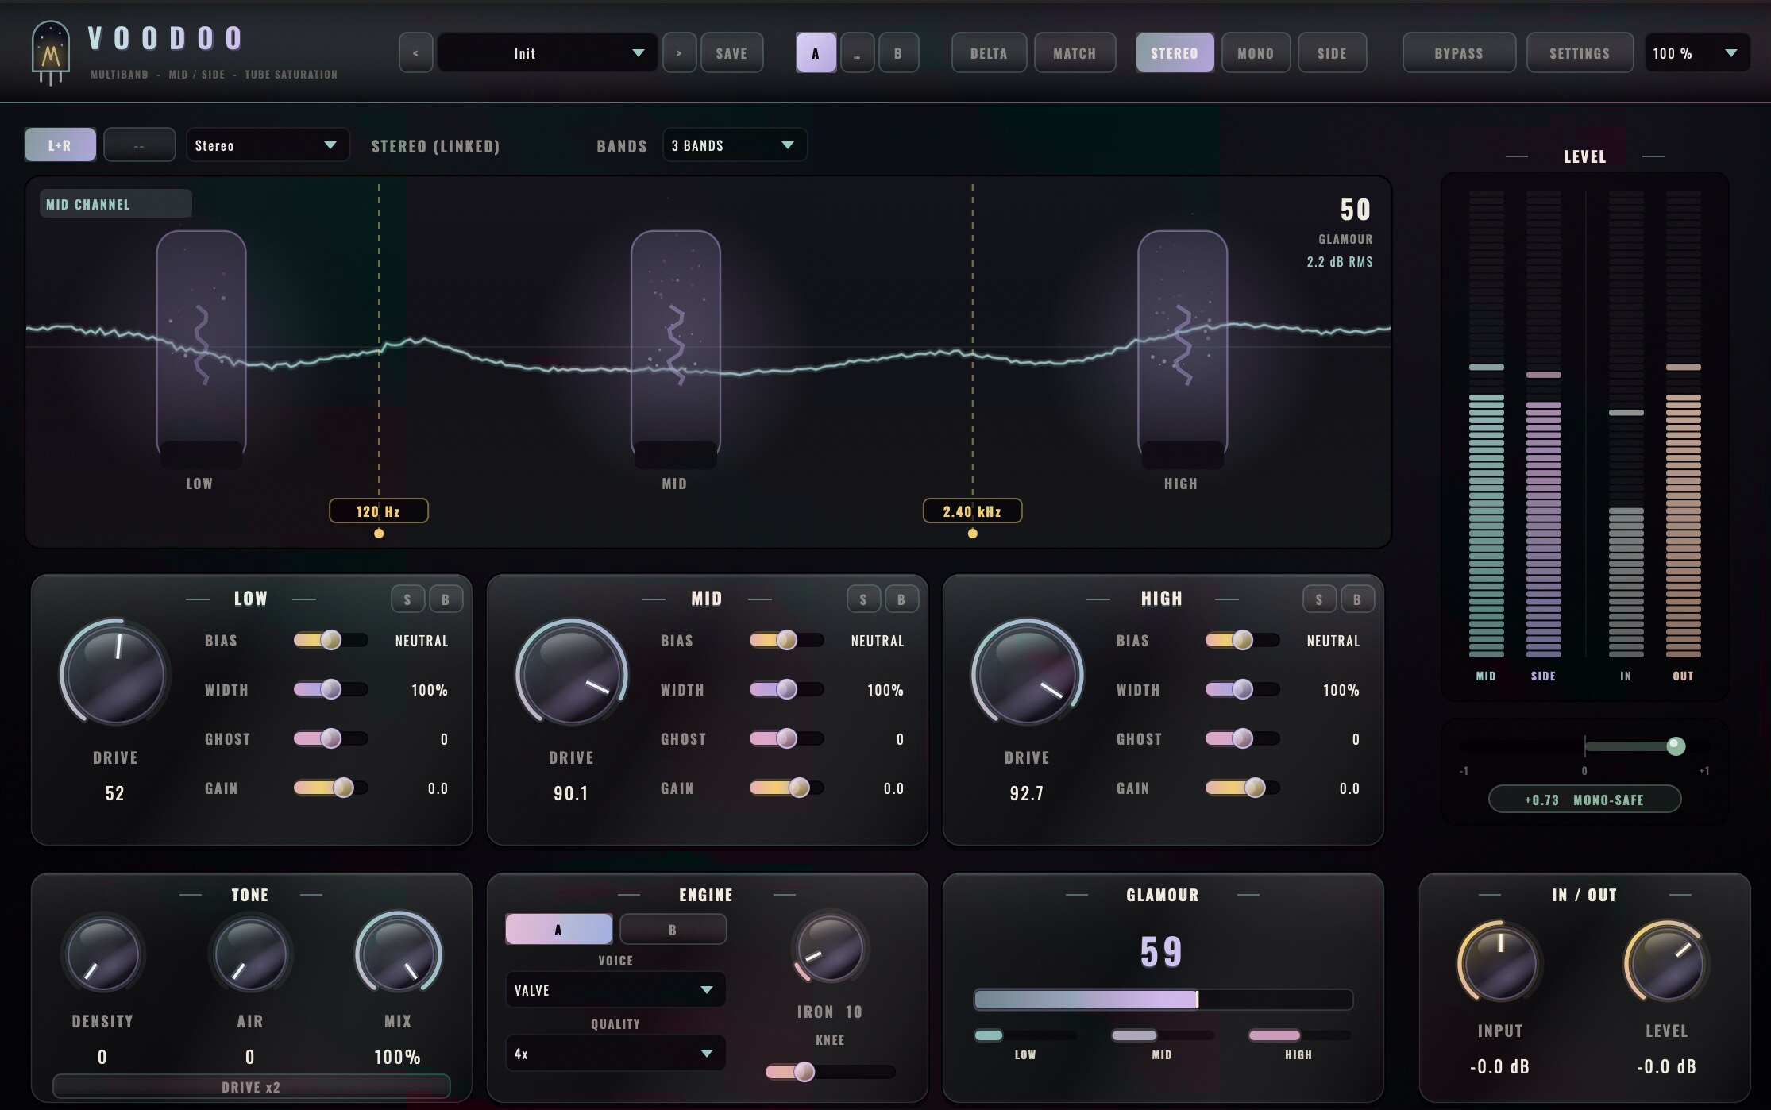1771x1110 pixels.
Task: Click the Density knob in Tone
Action: pyautogui.click(x=102, y=954)
